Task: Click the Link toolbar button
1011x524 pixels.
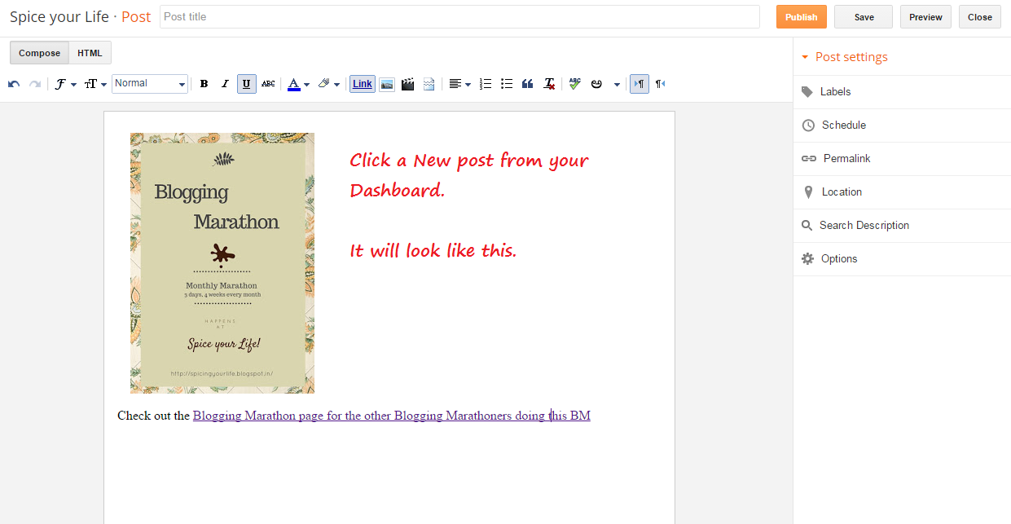Action: click(x=363, y=84)
